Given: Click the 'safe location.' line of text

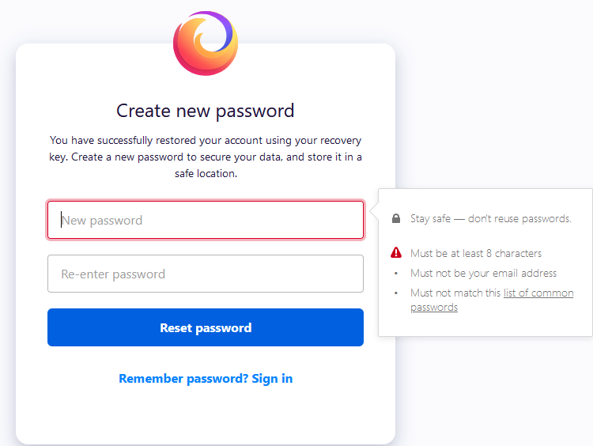Looking at the screenshot, I should coord(206,173).
